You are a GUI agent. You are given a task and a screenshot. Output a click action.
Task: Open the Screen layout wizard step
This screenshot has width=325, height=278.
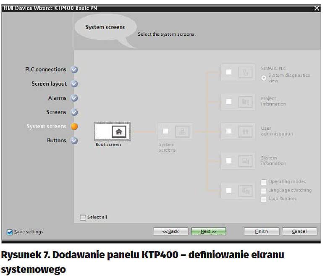tap(49, 84)
